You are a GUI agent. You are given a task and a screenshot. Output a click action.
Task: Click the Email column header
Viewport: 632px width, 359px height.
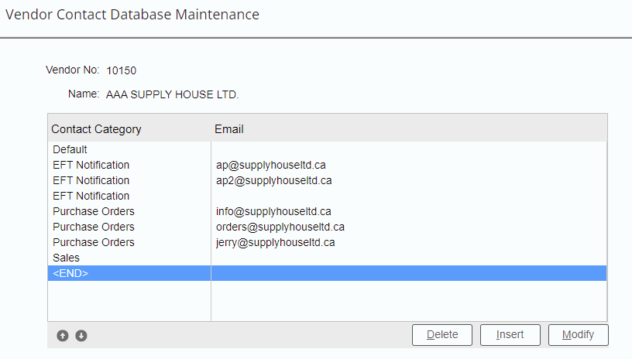pos(229,129)
